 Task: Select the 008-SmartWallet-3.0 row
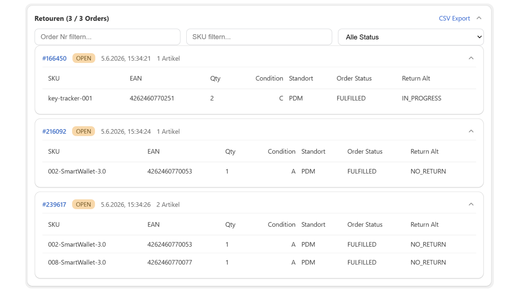coord(259,262)
